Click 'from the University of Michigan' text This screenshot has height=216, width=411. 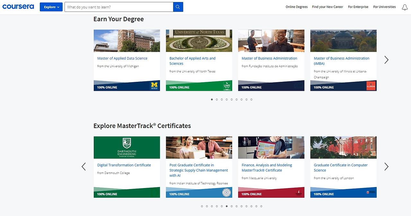(118, 66)
